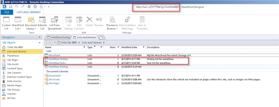
Task: Sort by the Description column header
Action: click(x=153, y=47)
